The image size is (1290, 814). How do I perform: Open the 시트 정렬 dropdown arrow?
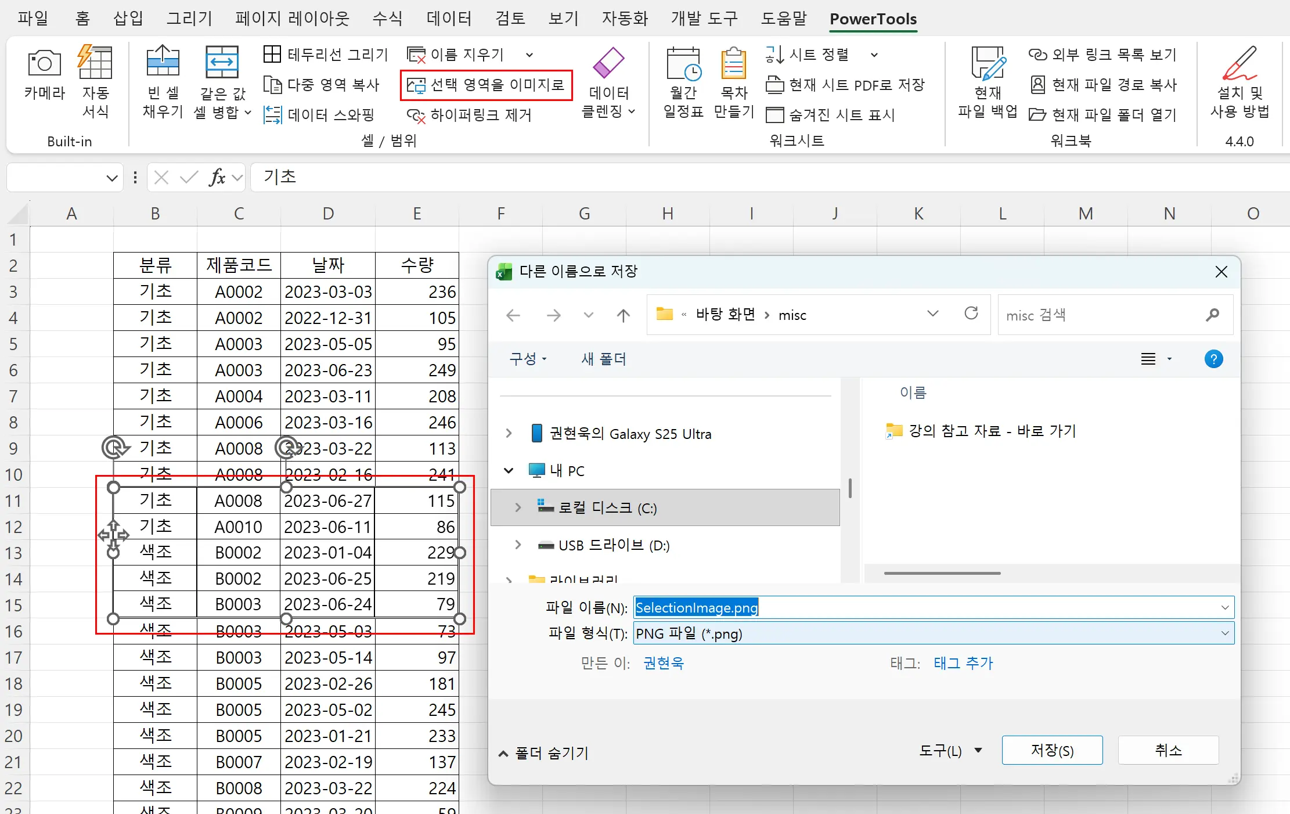(874, 54)
